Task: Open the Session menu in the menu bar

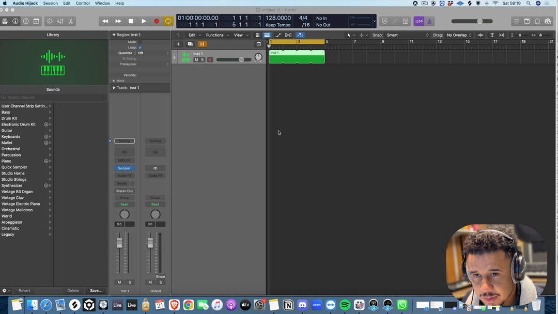Action: (50, 3)
